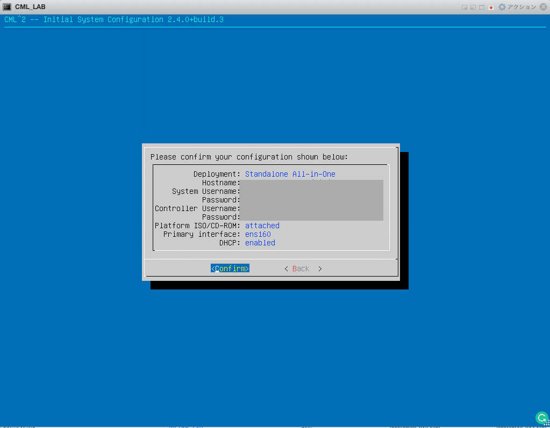The image size is (550, 428).
Task: Click the 'Please confirm your configuration' prompt text
Action: coord(249,157)
